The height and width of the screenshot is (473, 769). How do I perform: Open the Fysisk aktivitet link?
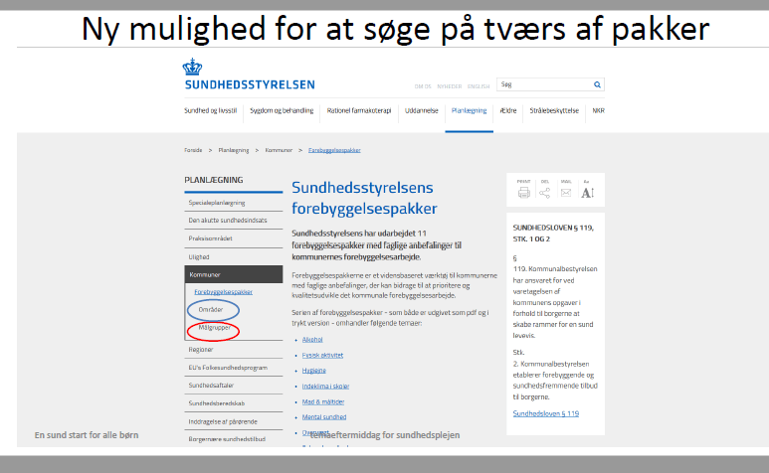click(x=322, y=355)
